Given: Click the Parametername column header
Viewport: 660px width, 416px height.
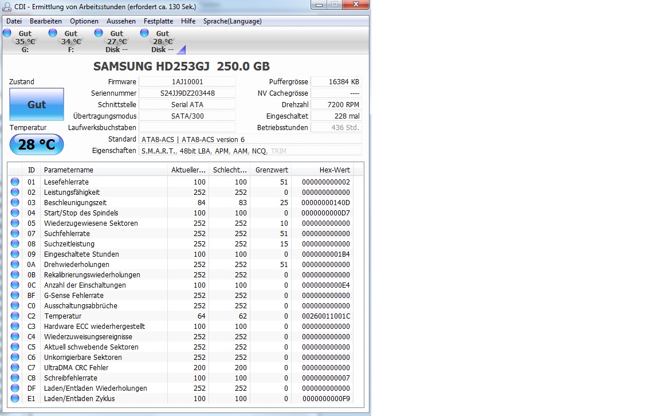Looking at the screenshot, I should pyautogui.click(x=104, y=170).
